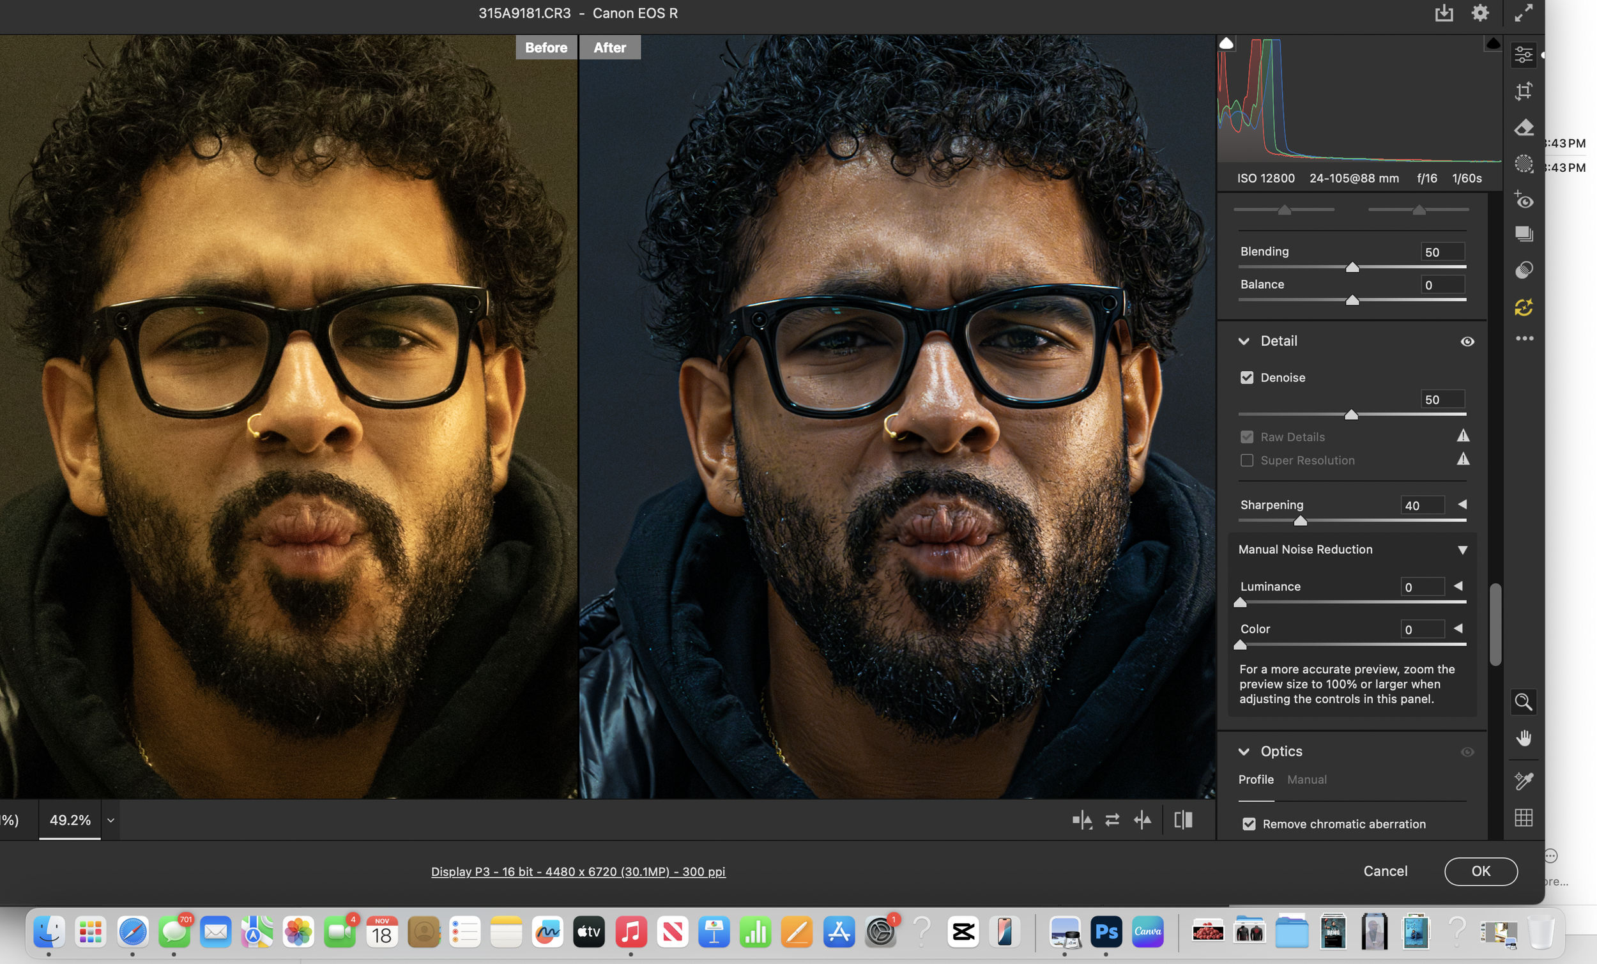1597x964 pixels.
Task: Expand Color noise options triangle
Action: tap(1458, 628)
